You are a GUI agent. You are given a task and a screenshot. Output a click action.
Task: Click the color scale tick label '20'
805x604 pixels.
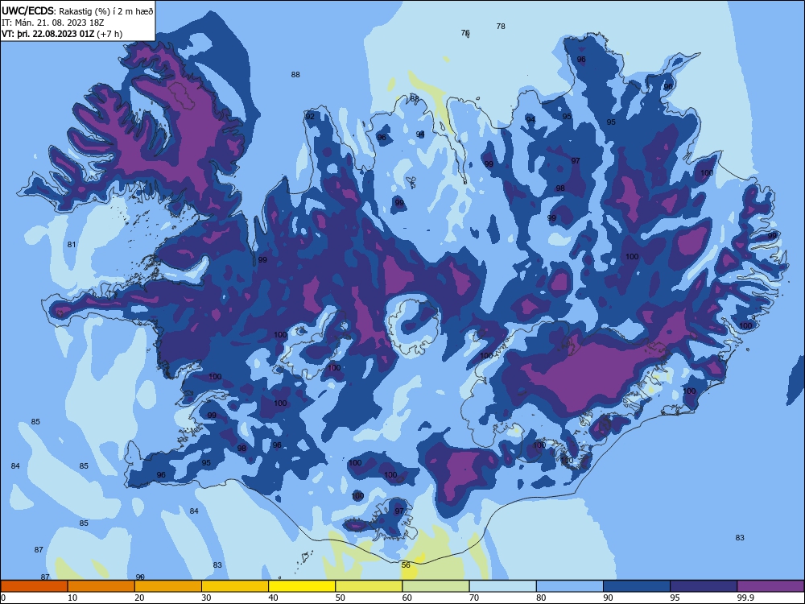point(139,598)
